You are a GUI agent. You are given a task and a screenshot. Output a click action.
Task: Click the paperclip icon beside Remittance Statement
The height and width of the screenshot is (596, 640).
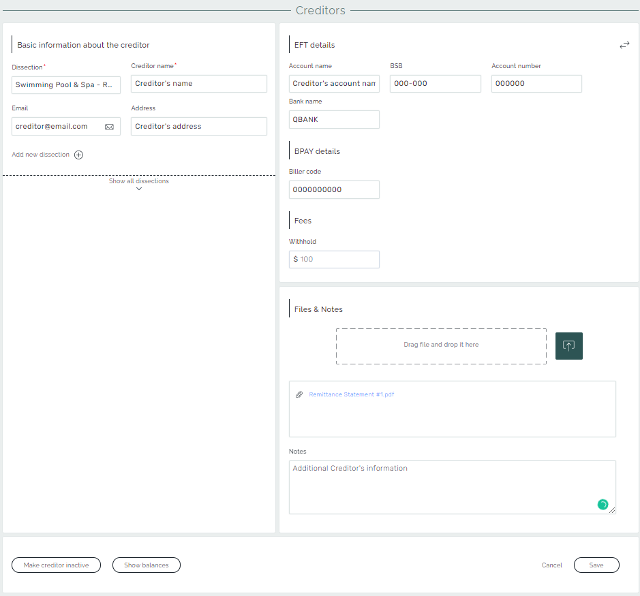pos(299,395)
